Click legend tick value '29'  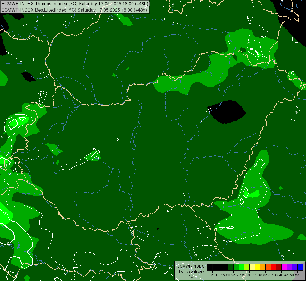coord(244,275)
